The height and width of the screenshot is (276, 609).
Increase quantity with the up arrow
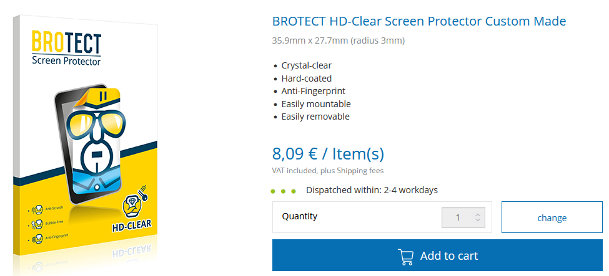(x=478, y=214)
